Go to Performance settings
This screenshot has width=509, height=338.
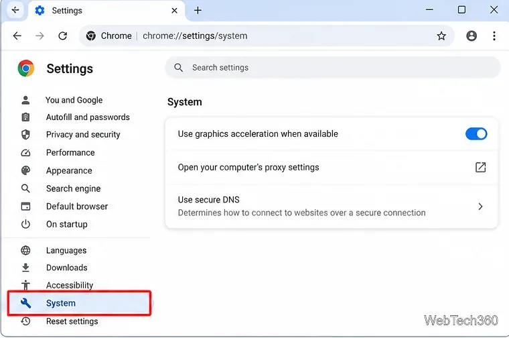[x=70, y=153]
